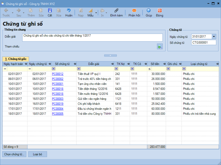Screen dimensions: 221x165
Task: Open the Số tiền filter operator selector
Action: 149,69
